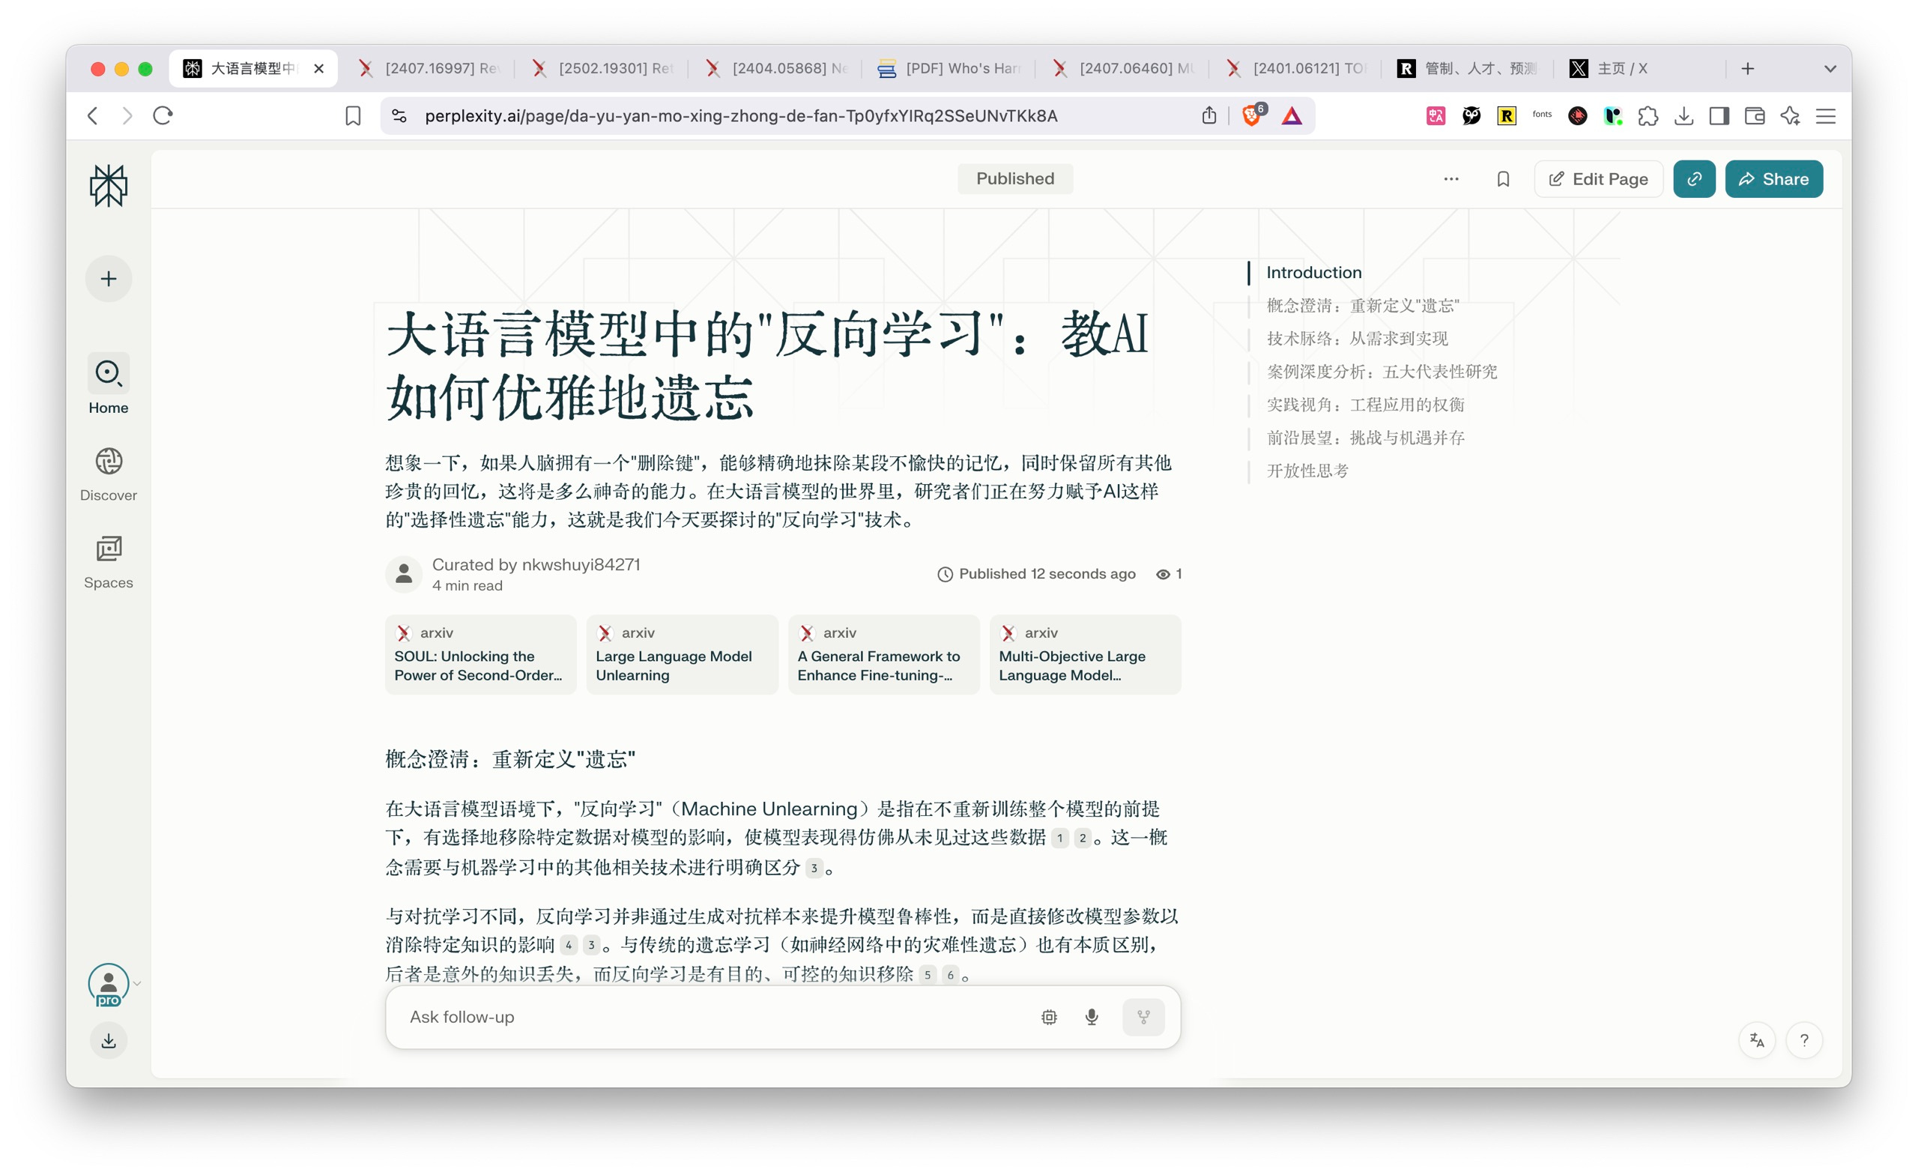
Task: Start a new thread with plus icon
Action: point(108,279)
